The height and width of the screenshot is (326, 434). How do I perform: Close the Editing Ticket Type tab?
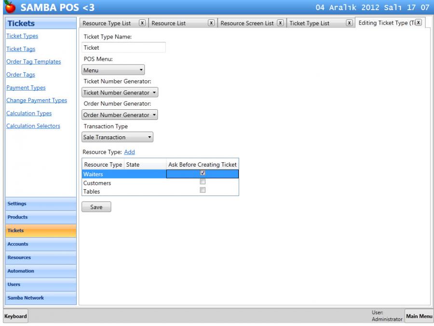418,23
